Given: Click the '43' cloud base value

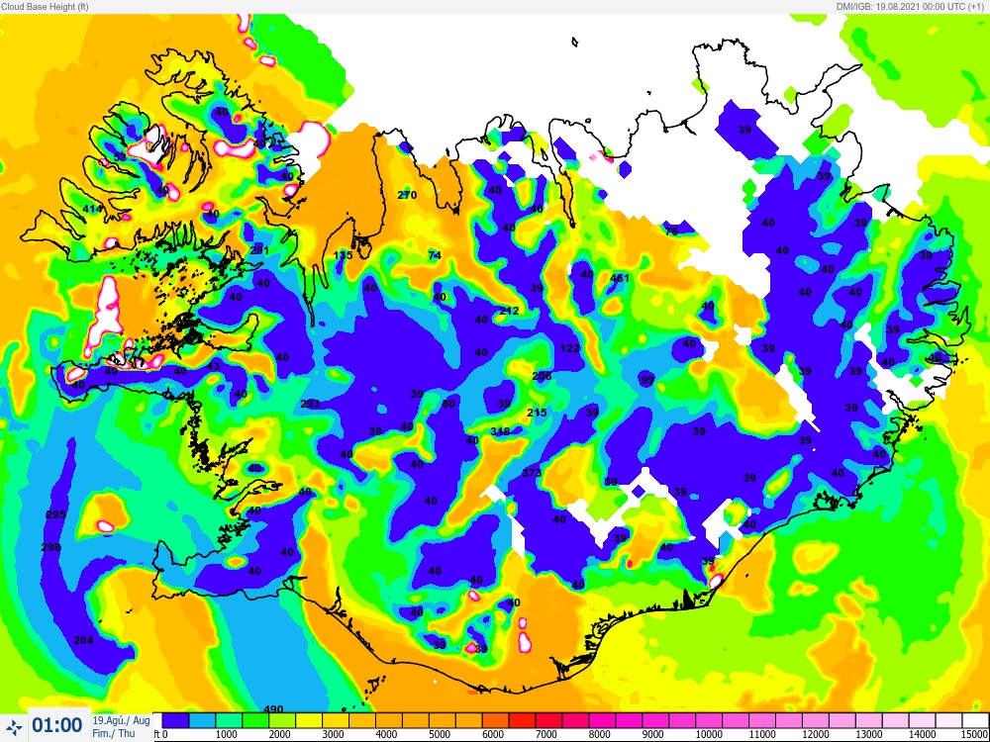Looking at the screenshot, I should click(x=214, y=367).
